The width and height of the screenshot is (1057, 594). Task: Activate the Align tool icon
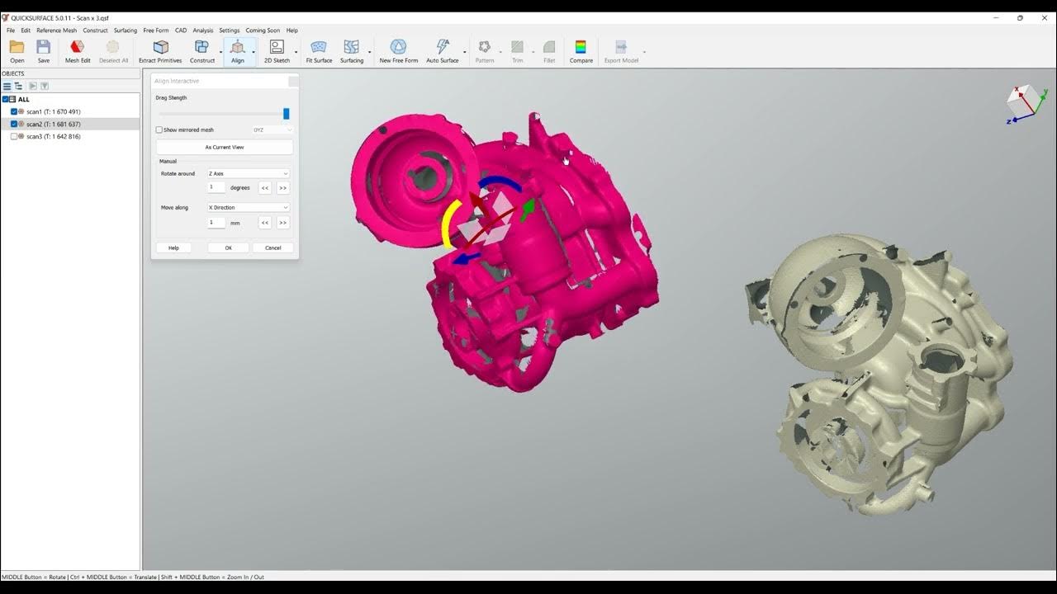[238, 47]
